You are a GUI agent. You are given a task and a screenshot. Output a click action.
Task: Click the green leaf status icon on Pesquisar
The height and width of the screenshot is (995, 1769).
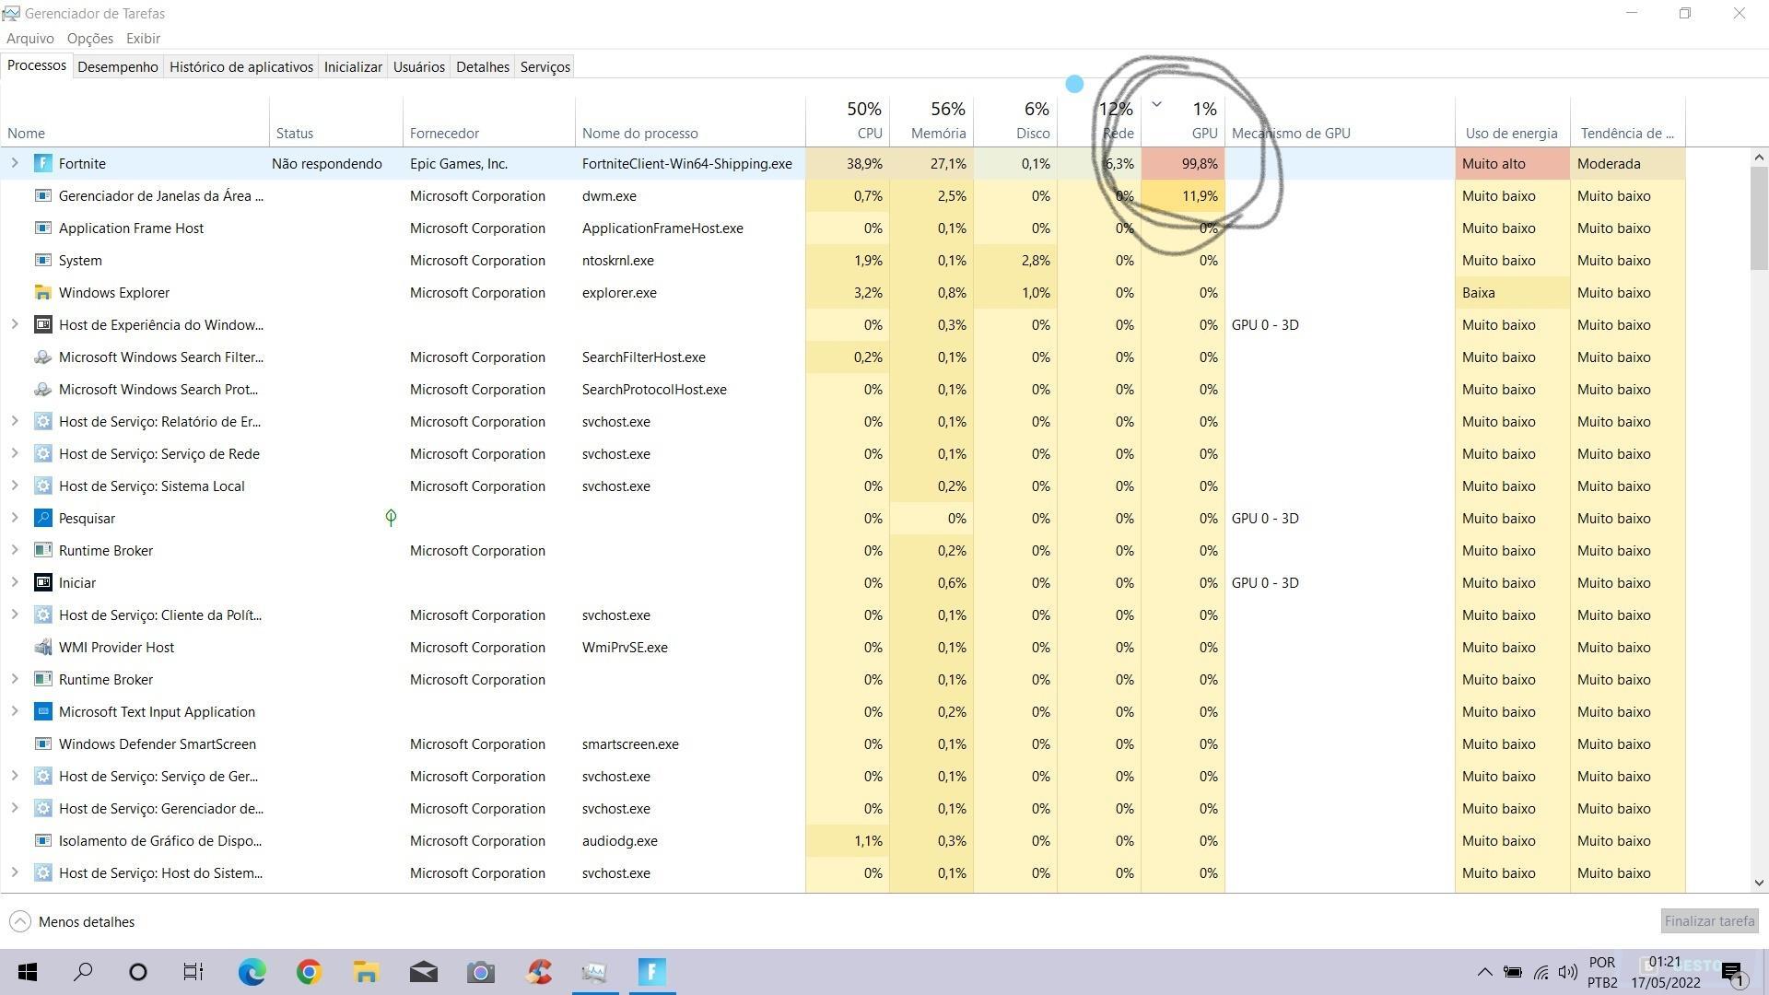[391, 518]
